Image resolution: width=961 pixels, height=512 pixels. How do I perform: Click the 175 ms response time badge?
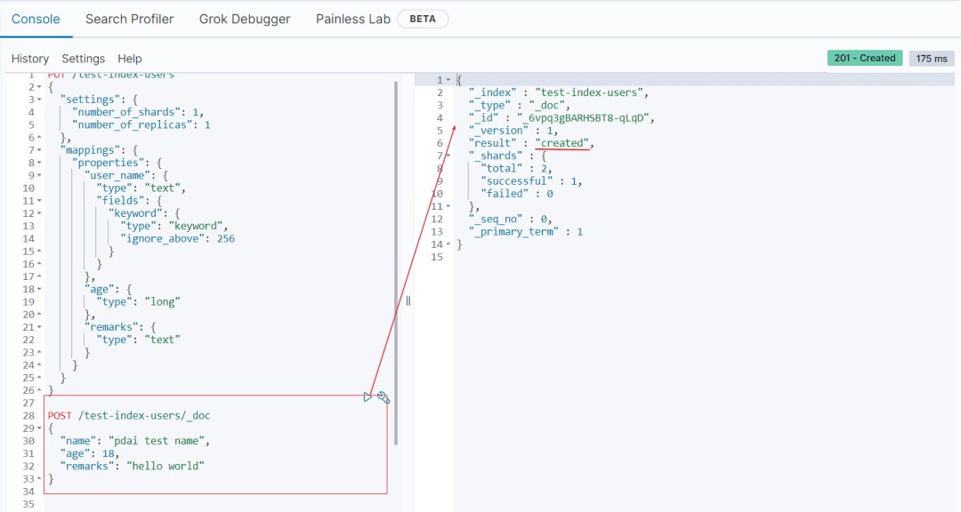coord(931,57)
